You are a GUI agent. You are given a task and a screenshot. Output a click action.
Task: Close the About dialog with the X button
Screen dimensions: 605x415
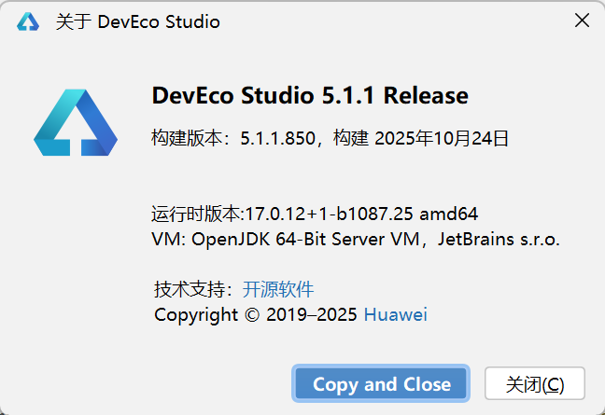point(582,21)
